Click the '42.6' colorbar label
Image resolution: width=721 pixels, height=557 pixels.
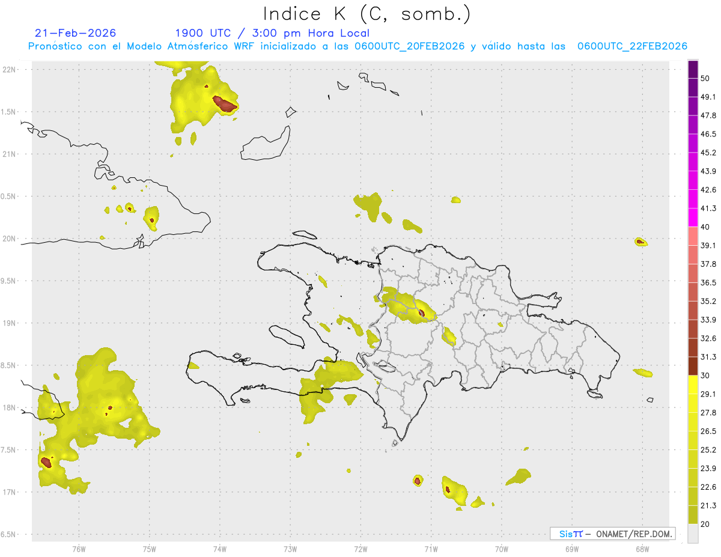(708, 190)
